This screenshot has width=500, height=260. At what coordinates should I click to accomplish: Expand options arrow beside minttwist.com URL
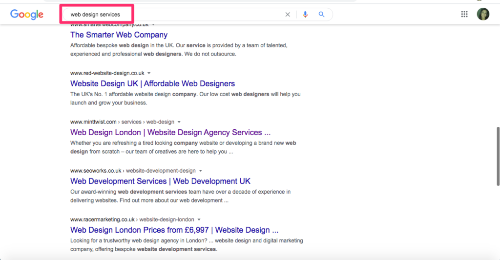[179, 122]
